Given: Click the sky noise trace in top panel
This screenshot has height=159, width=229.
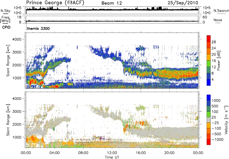Looking at the screenshot, I should 112,10.
